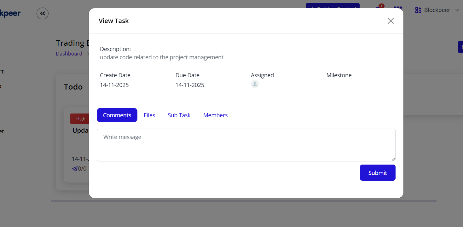
Task: Go to Dashboard via the breadcrumb link
Action: [69, 53]
